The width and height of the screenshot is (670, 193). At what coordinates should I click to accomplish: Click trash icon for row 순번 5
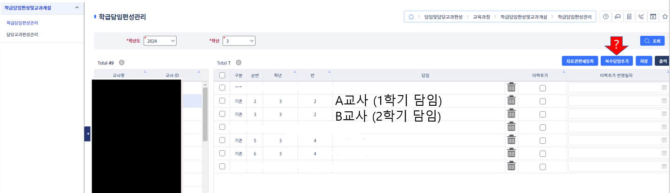click(x=511, y=140)
